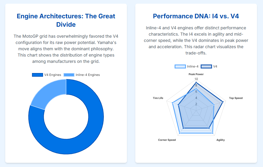Hide Inline-4 dataset via radar legend box

coord(180,66)
